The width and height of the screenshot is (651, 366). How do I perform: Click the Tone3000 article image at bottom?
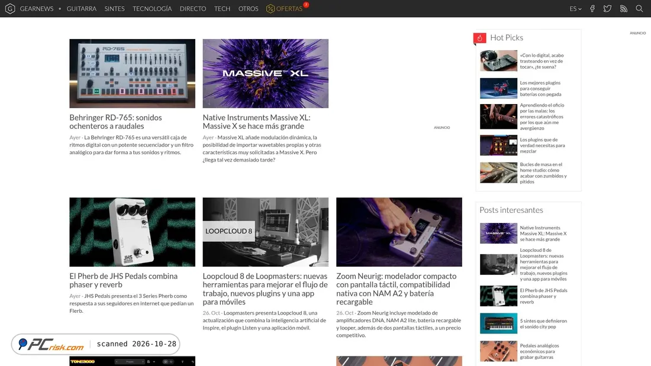tap(132, 361)
